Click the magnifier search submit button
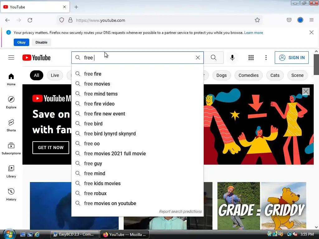This screenshot has height=239, width=319. point(214,58)
